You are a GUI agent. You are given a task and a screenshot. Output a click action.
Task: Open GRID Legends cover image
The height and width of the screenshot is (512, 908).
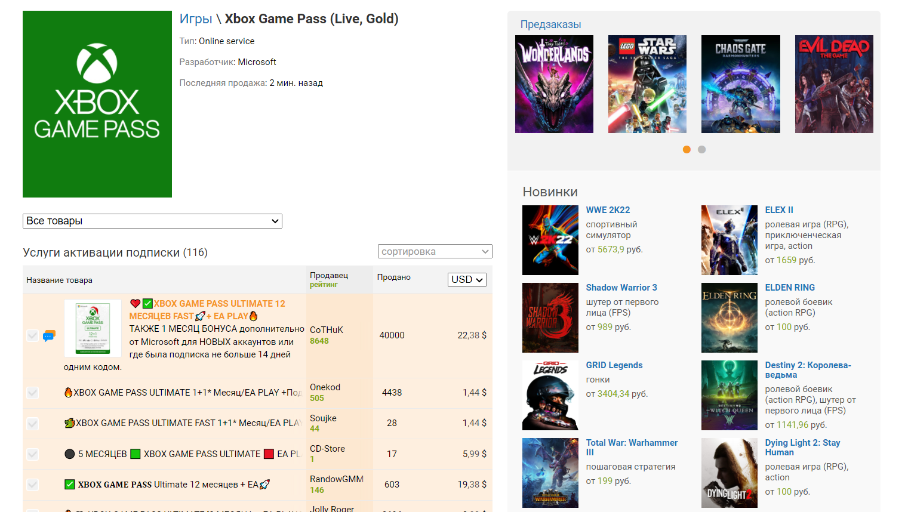point(550,395)
